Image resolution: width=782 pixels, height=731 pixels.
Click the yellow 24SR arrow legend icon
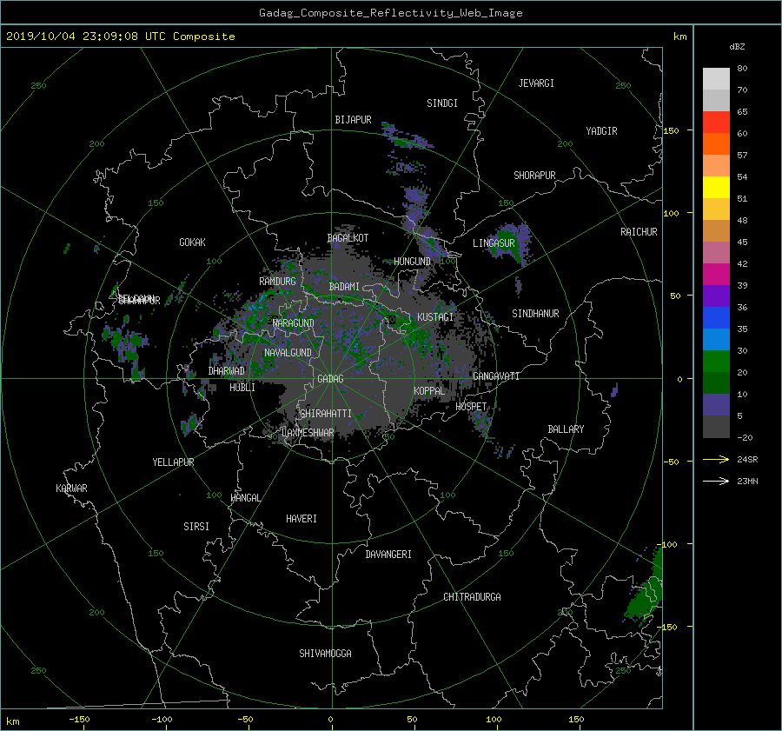click(716, 459)
